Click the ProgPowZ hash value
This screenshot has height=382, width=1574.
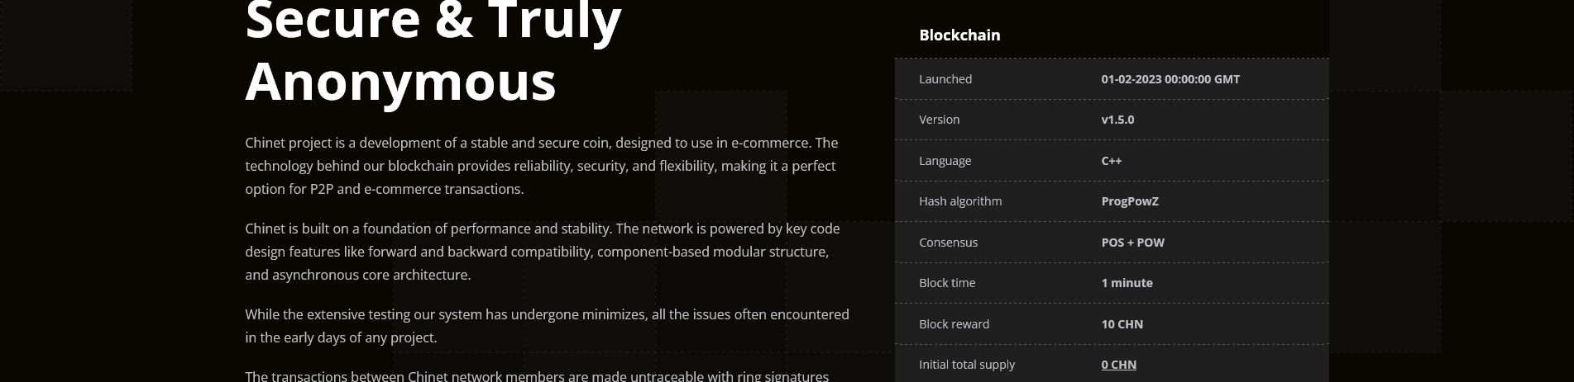(1130, 201)
